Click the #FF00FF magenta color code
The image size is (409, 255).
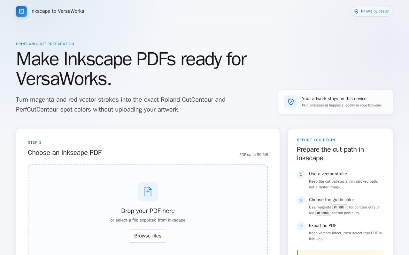[x=340, y=207]
